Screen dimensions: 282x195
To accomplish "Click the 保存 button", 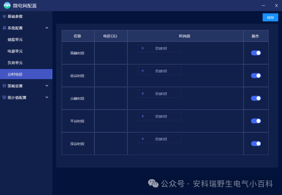I will [270, 18].
